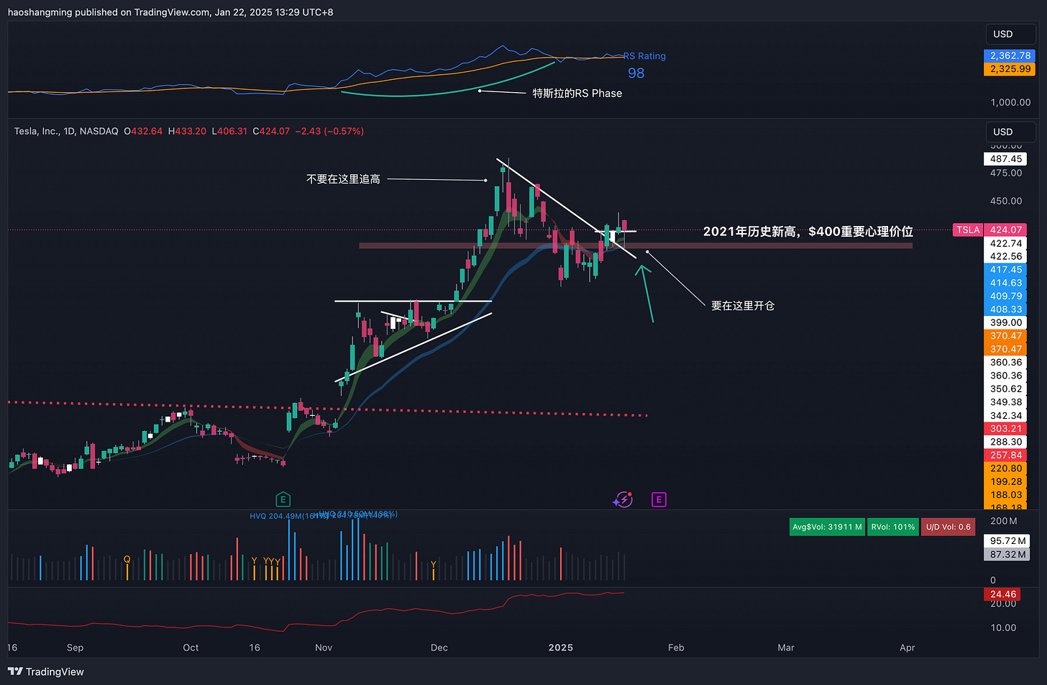The image size is (1047, 685).
Task: Click the open value O432.64
Action: (143, 132)
